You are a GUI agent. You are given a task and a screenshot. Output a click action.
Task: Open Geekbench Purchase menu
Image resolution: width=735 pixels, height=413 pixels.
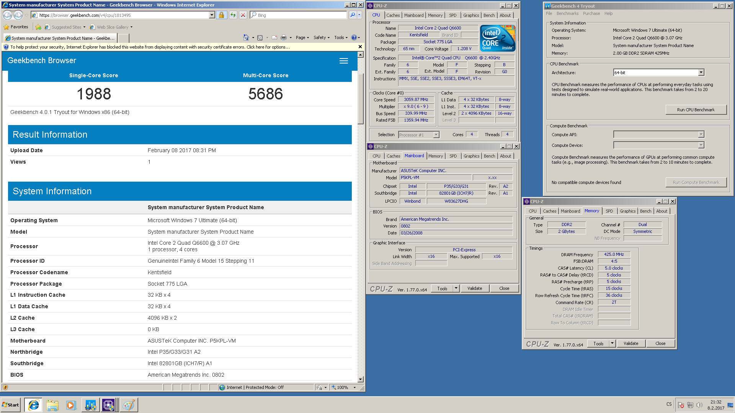[591, 13]
